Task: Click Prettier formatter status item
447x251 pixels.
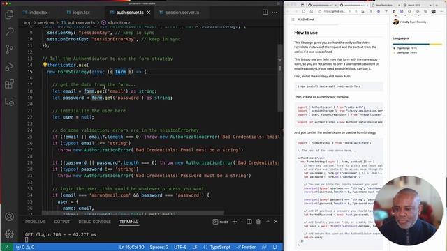Action: pos(246,247)
